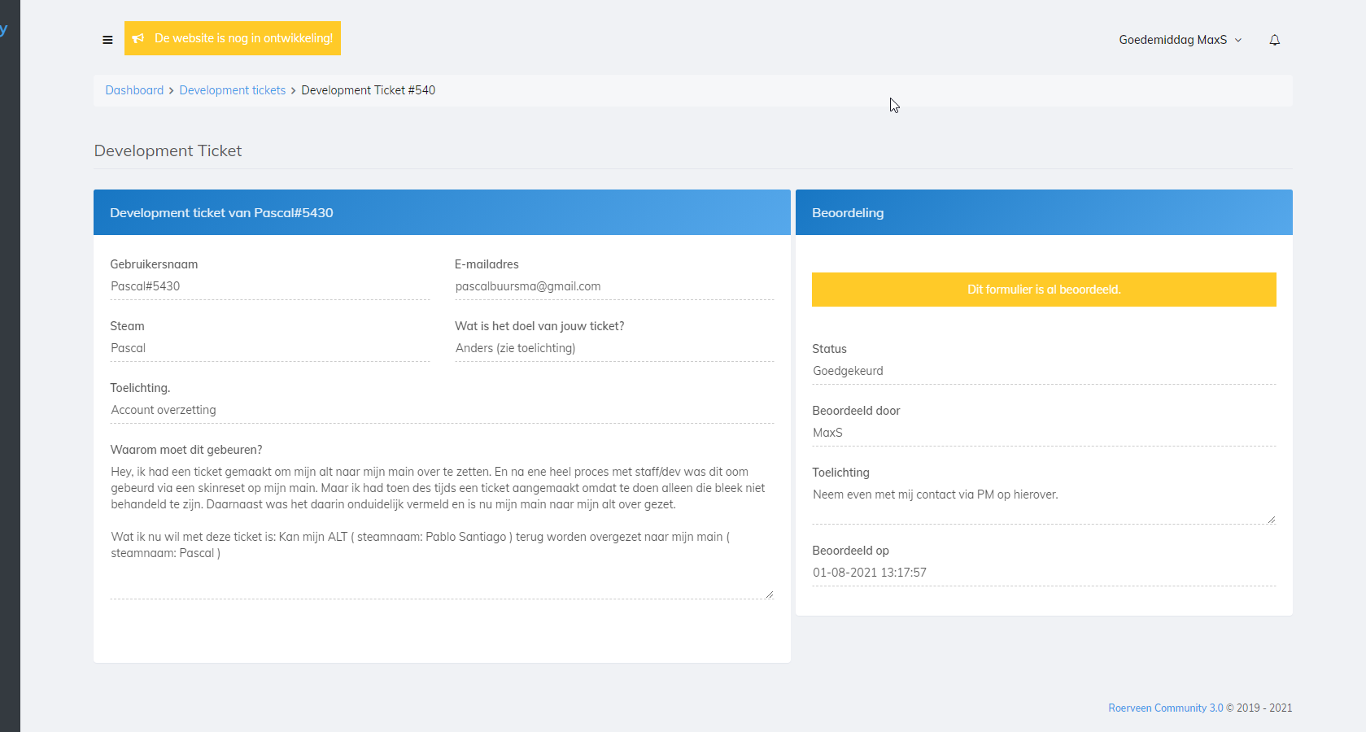Grab the Beoordeling Toelichting resize handle
1366x732 pixels.
(1271, 520)
